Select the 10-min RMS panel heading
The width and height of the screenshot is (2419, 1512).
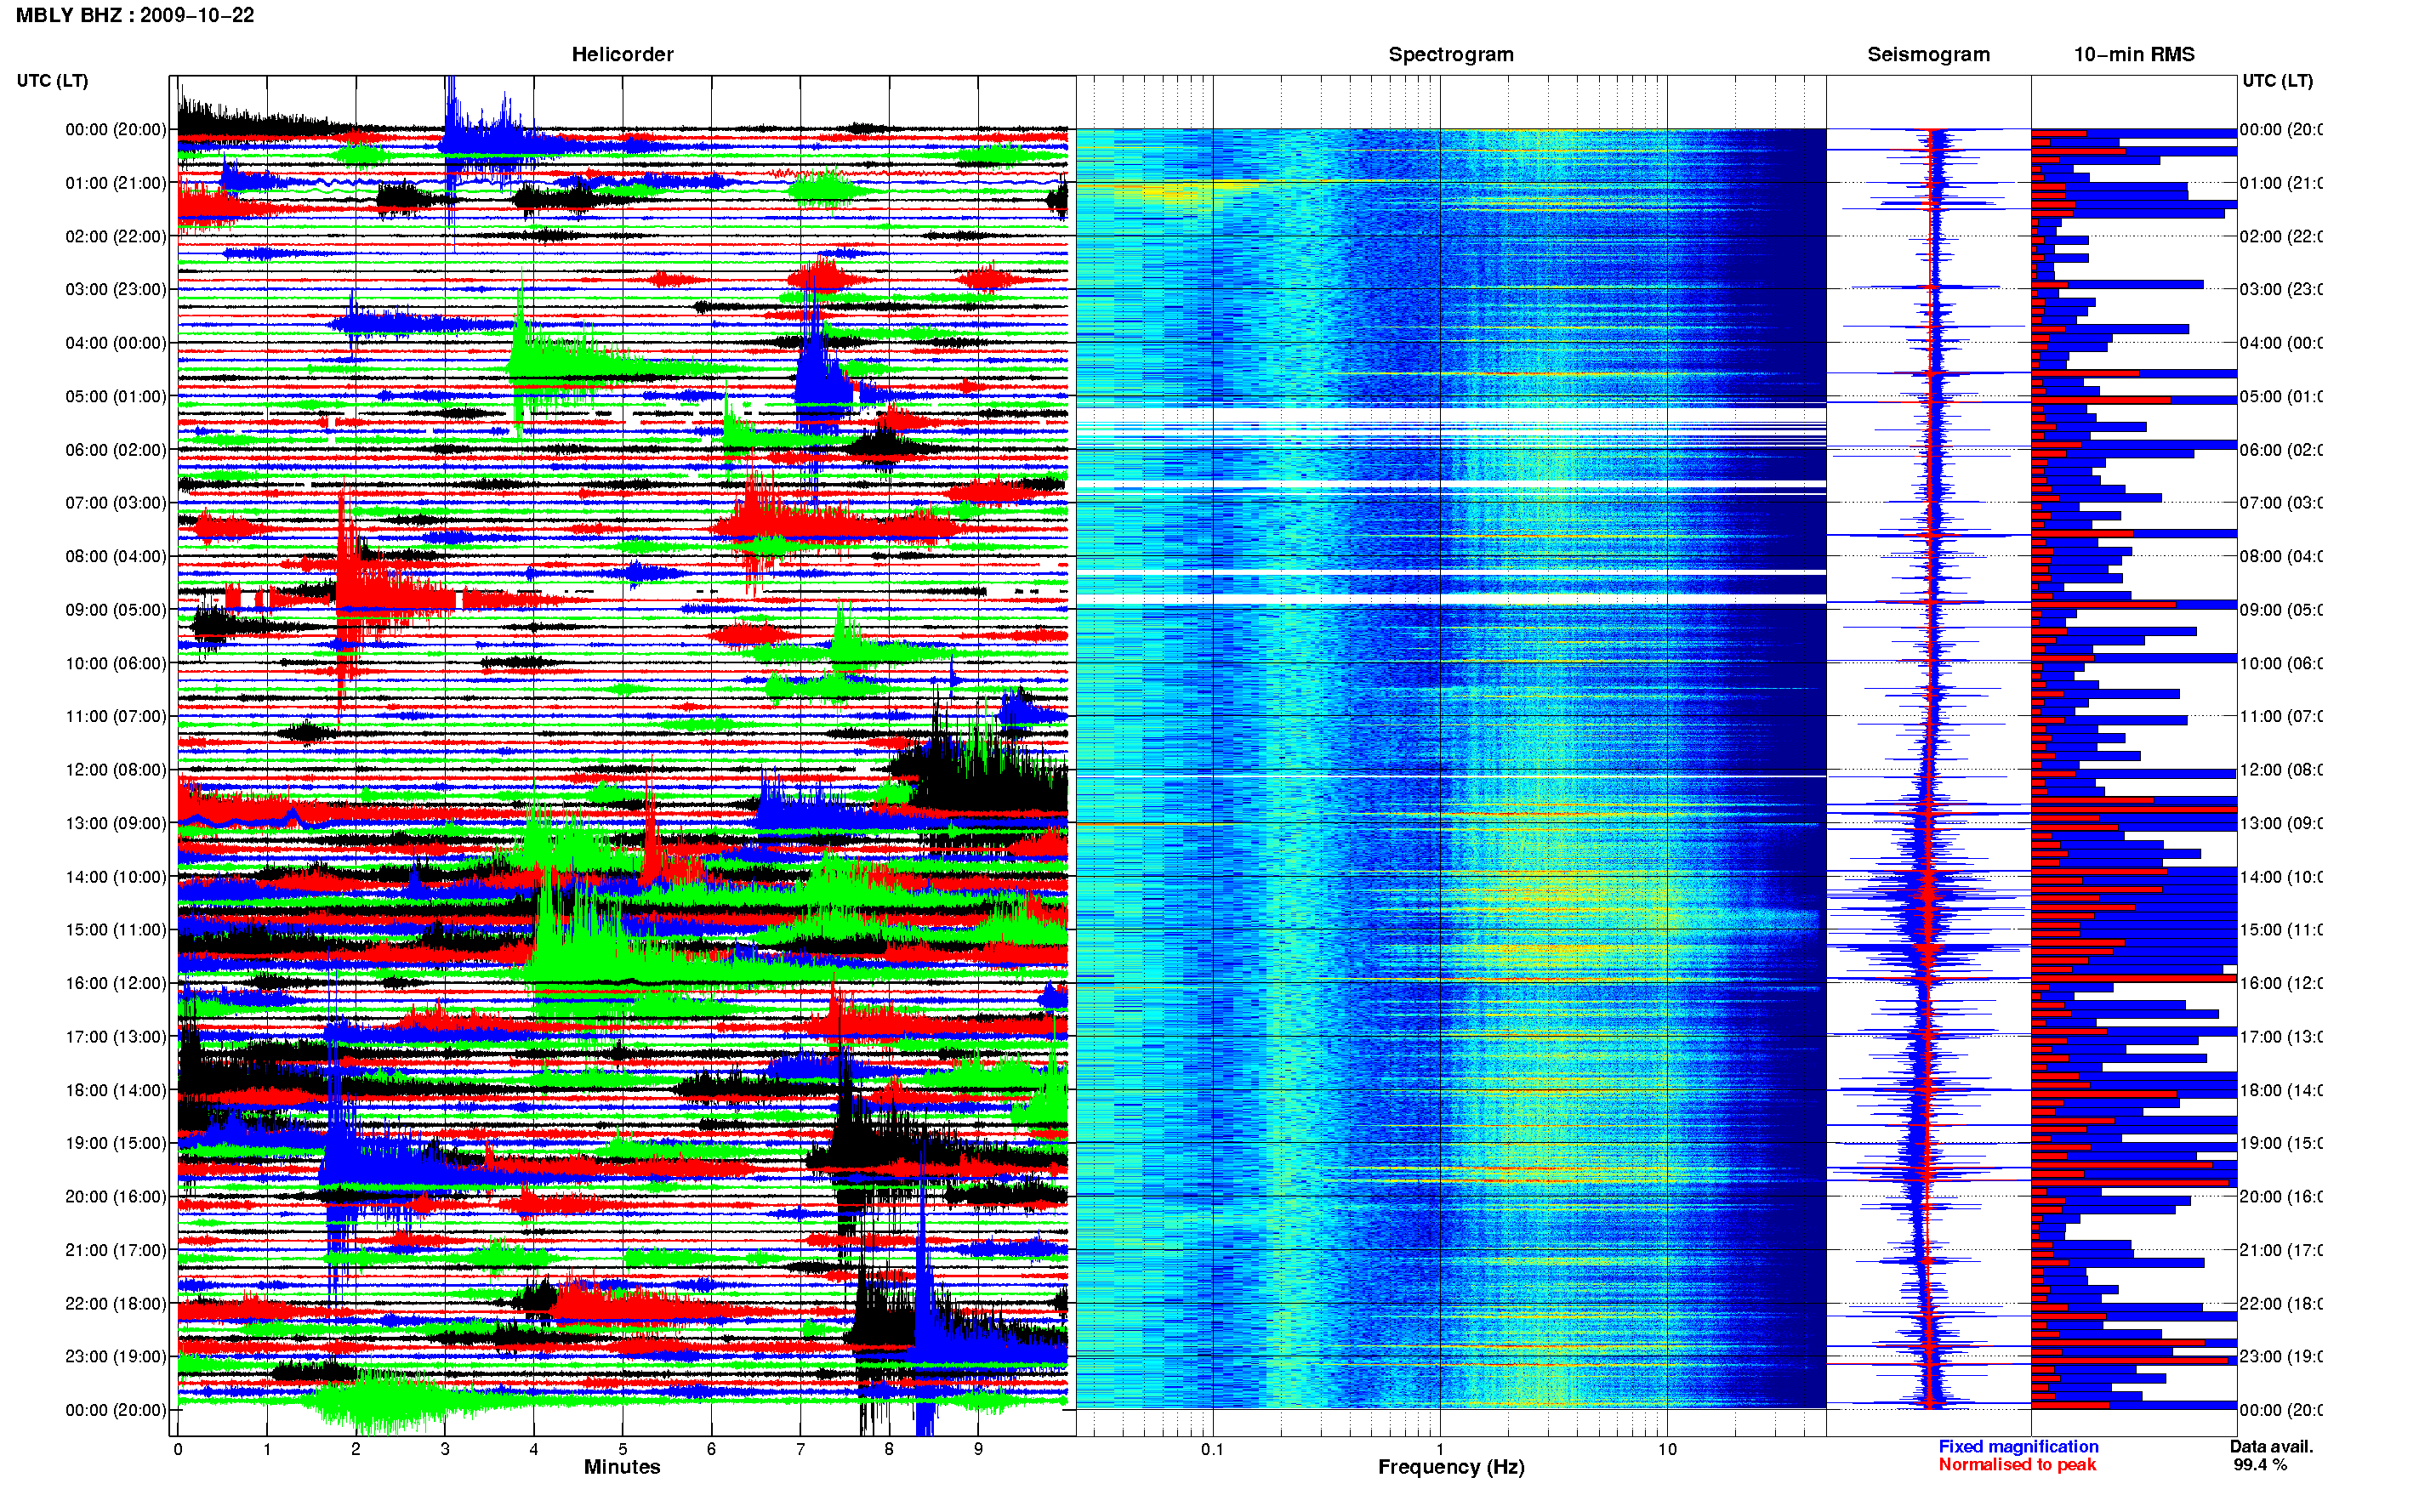point(2134,54)
